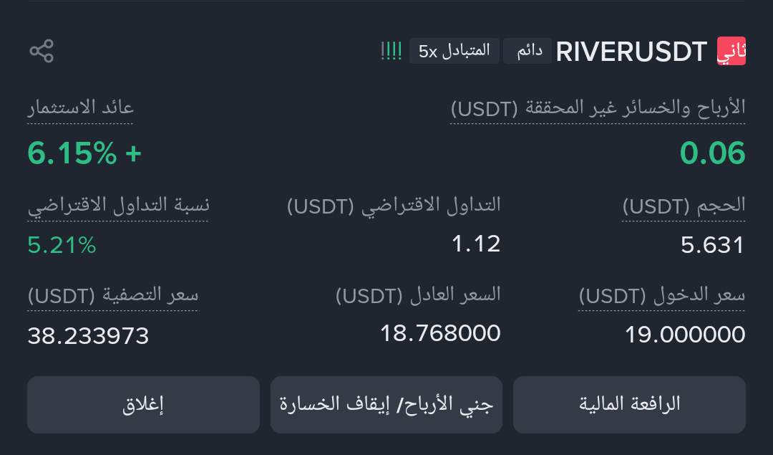Tap the share icon for the position
773x455 pixels.
[42, 51]
